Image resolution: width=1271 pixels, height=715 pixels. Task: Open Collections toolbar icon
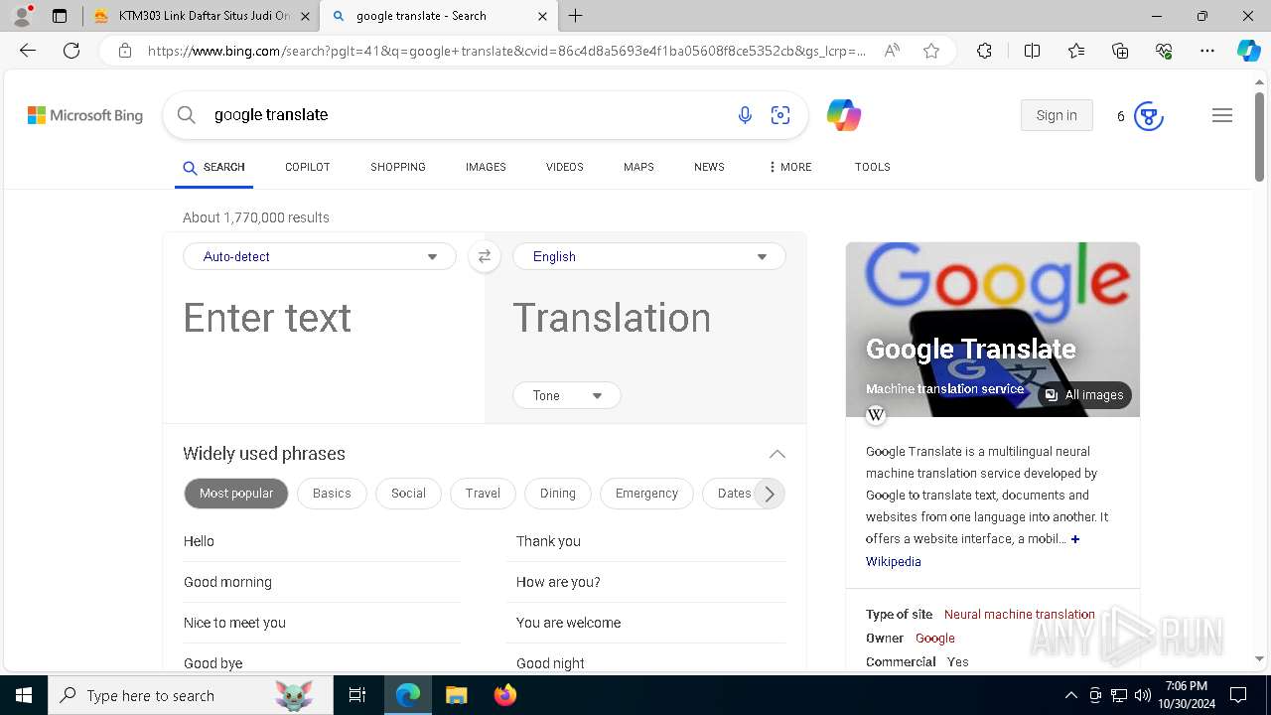coord(1120,51)
